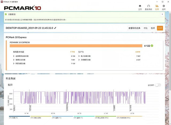
Task: Open the 选项 gear icon in header
Action: point(164,6)
